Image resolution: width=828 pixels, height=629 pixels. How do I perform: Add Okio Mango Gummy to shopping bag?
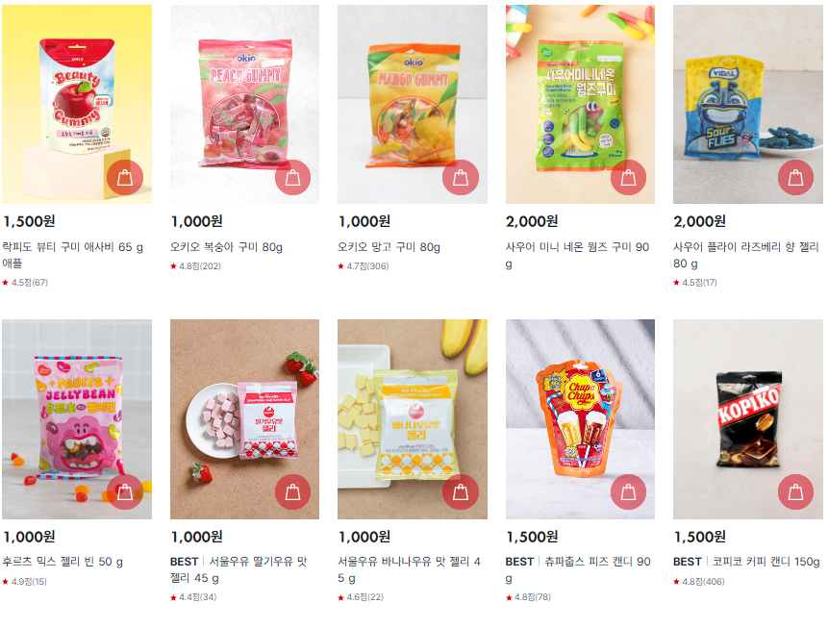click(x=461, y=178)
